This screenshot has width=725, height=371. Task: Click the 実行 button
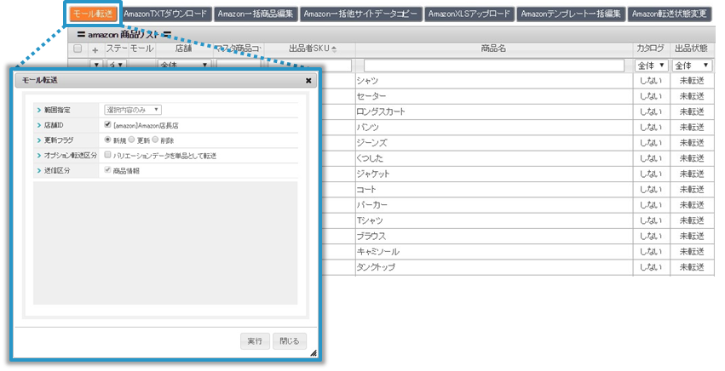[255, 341]
